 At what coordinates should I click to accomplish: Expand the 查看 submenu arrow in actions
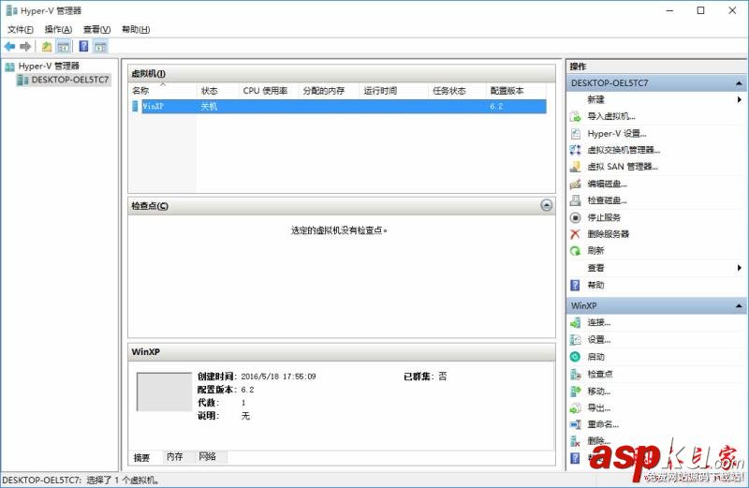coord(739,268)
